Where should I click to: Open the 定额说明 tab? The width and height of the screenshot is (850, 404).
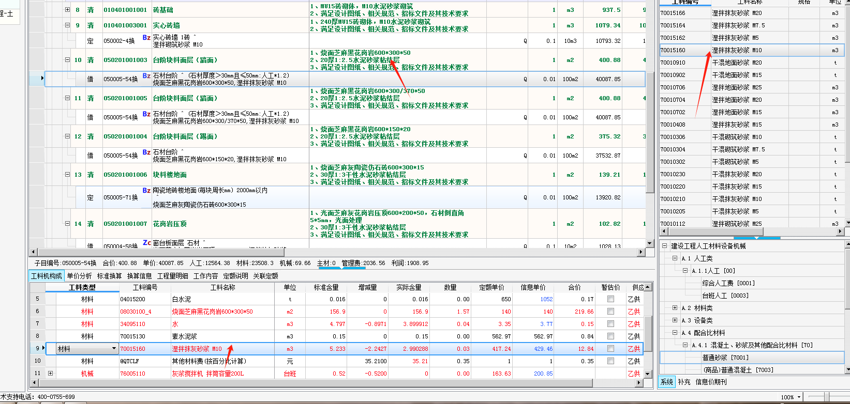click(x=236, y=276)
